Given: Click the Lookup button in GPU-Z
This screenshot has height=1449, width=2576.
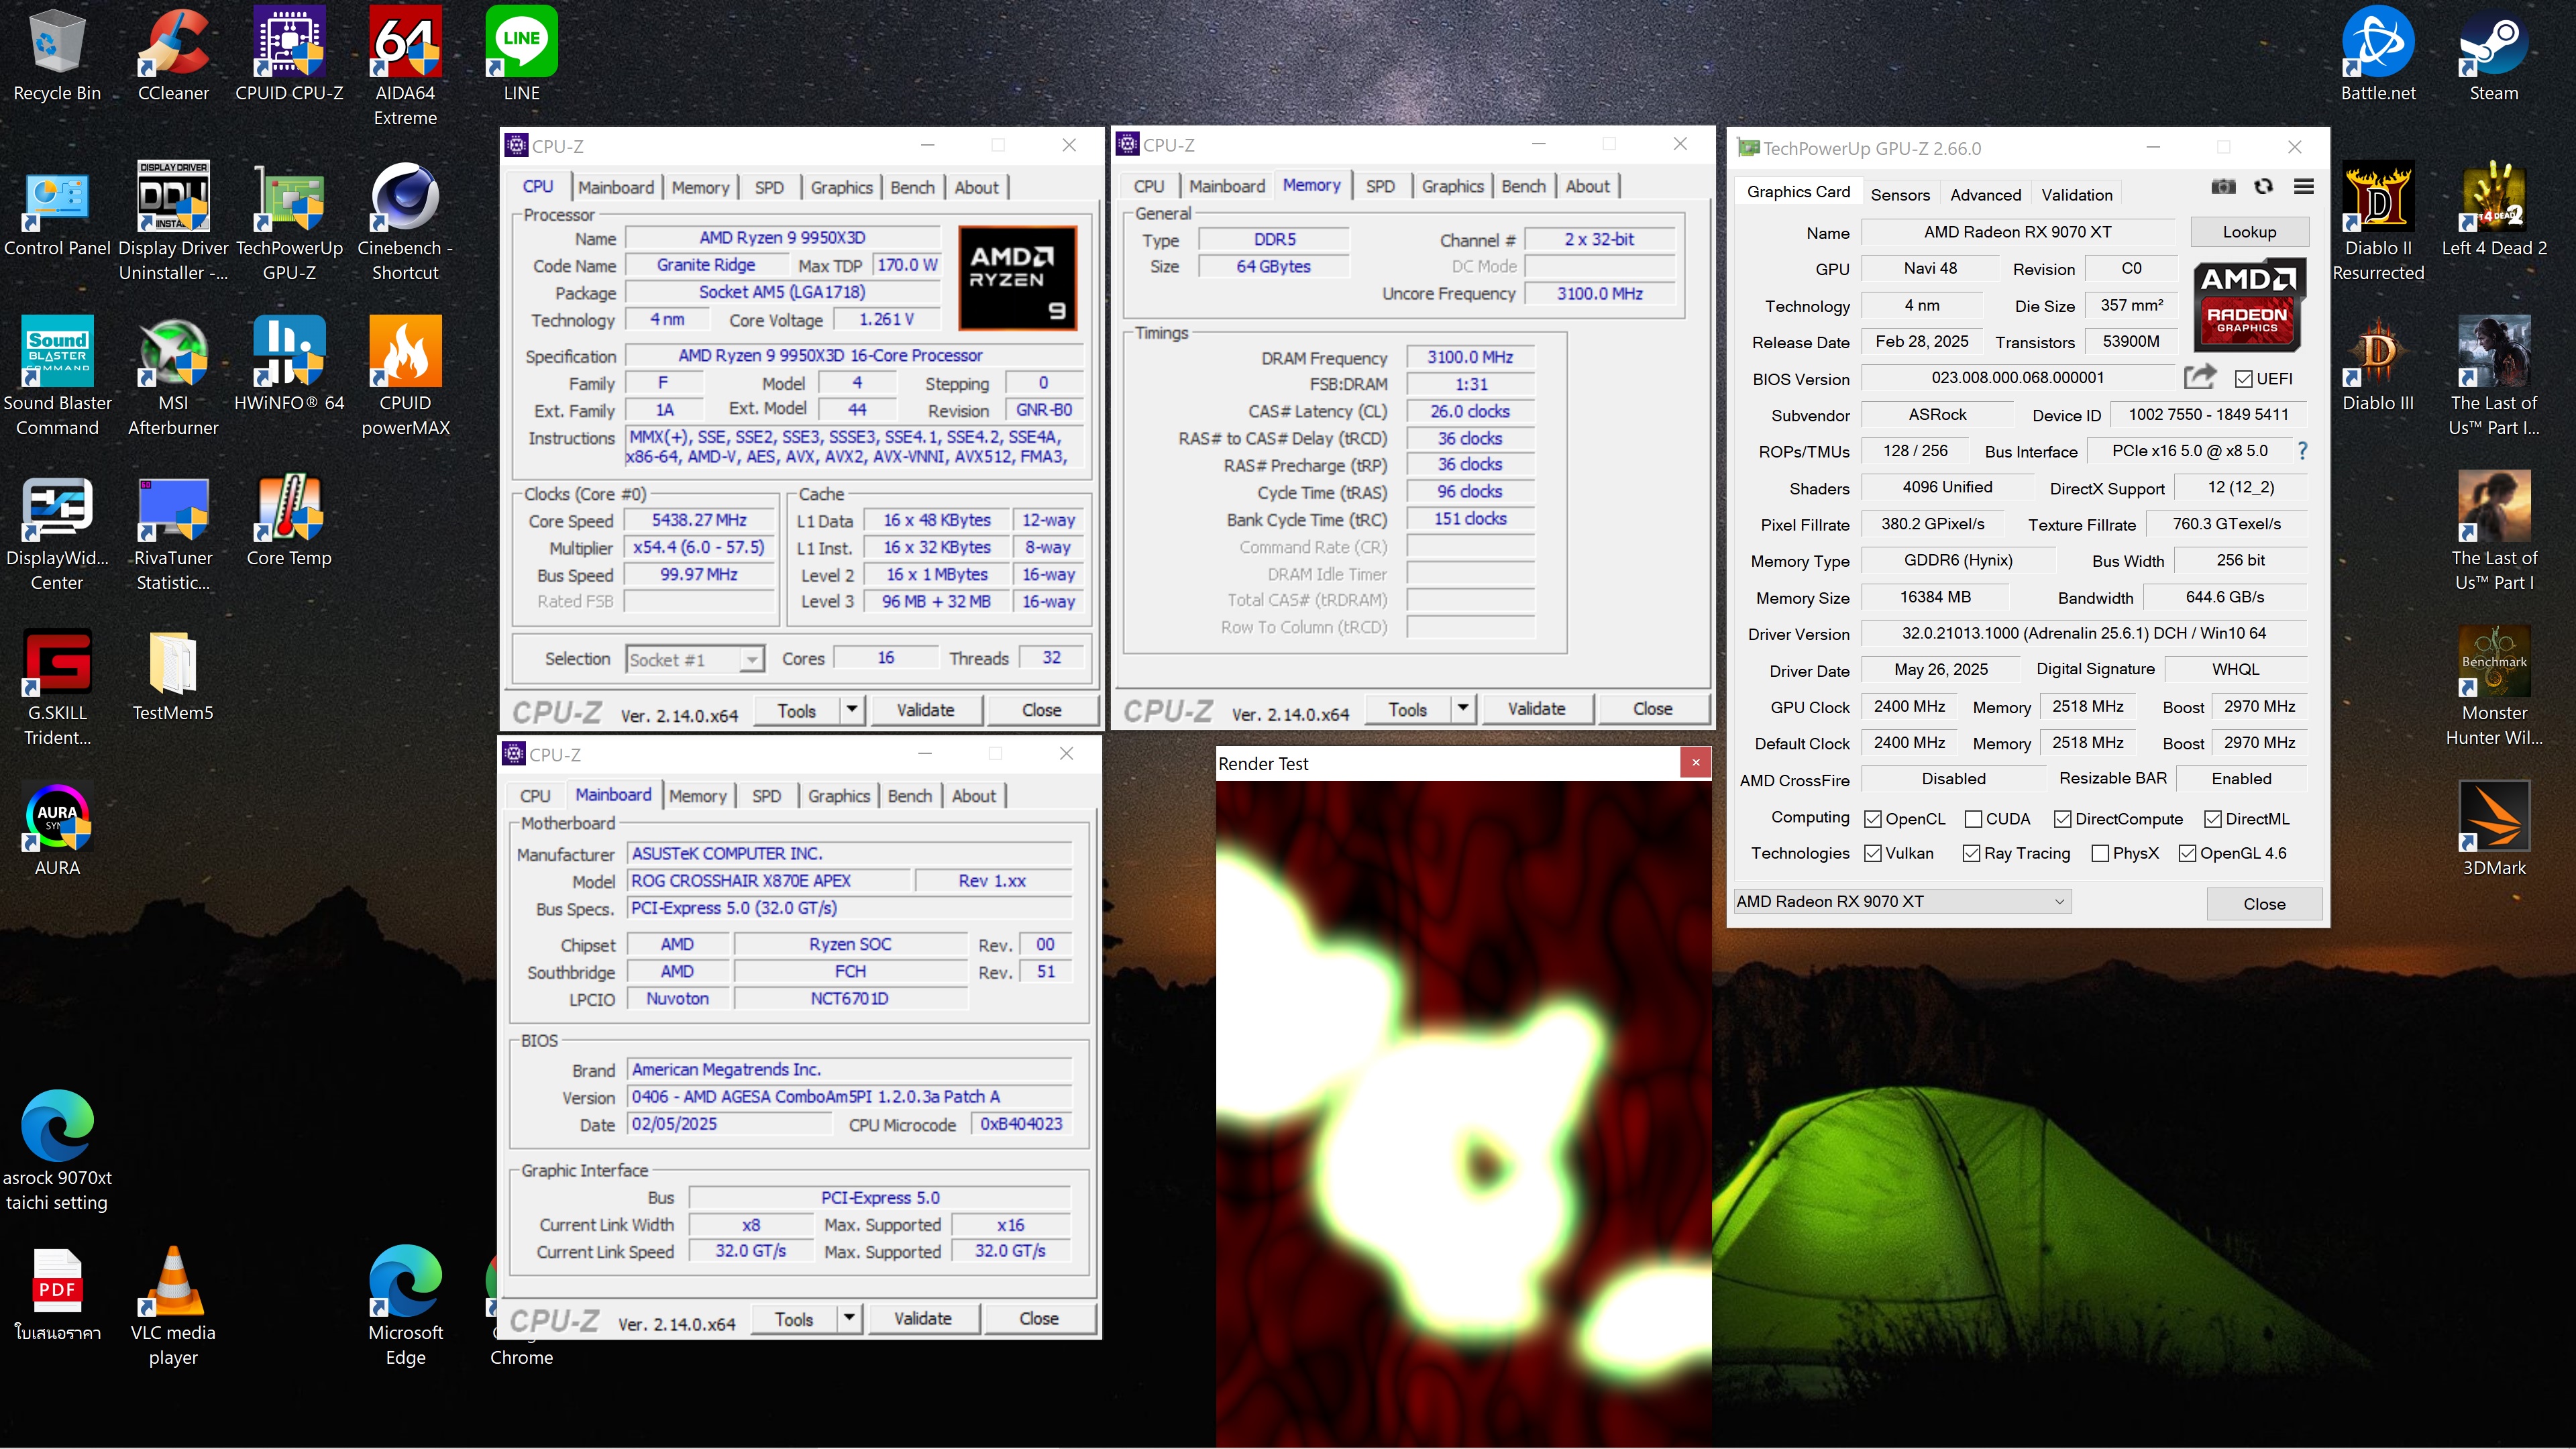Looking at the screenshot, I should coord(2249,232).
